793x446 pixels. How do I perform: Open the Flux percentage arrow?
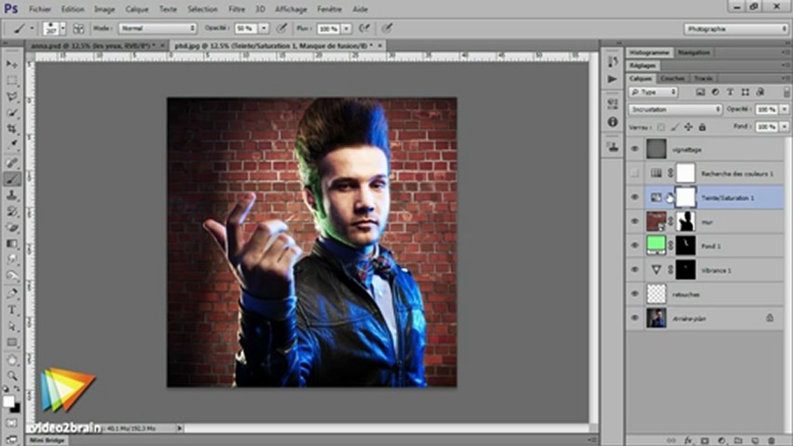click(x=346, y=28)
